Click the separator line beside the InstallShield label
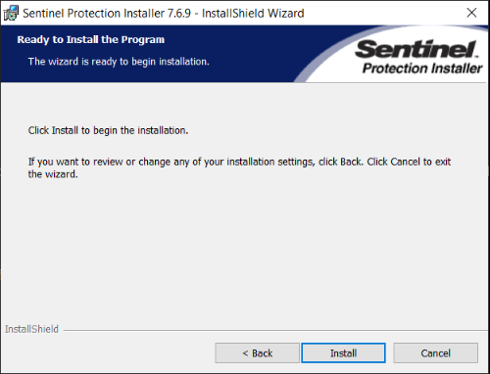This screenshot has height=374, width=490. pos(275,330)
